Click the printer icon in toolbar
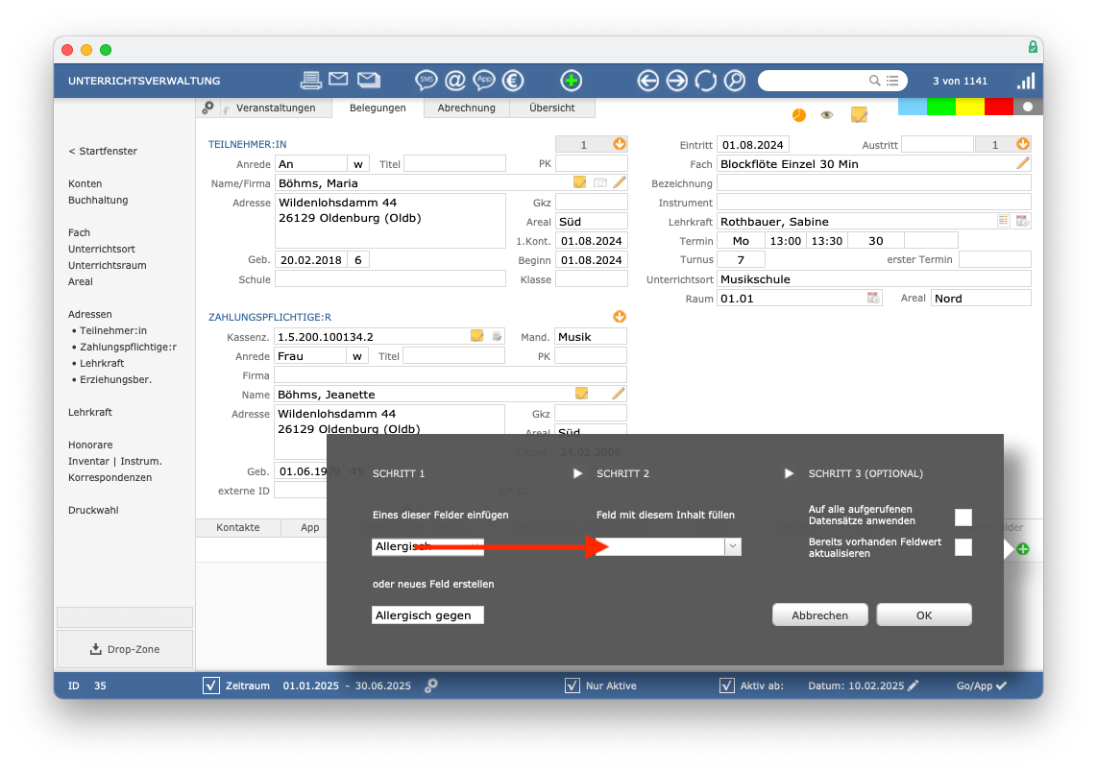Viewport: 1097px width, 770px height. [x=310, y=81]
